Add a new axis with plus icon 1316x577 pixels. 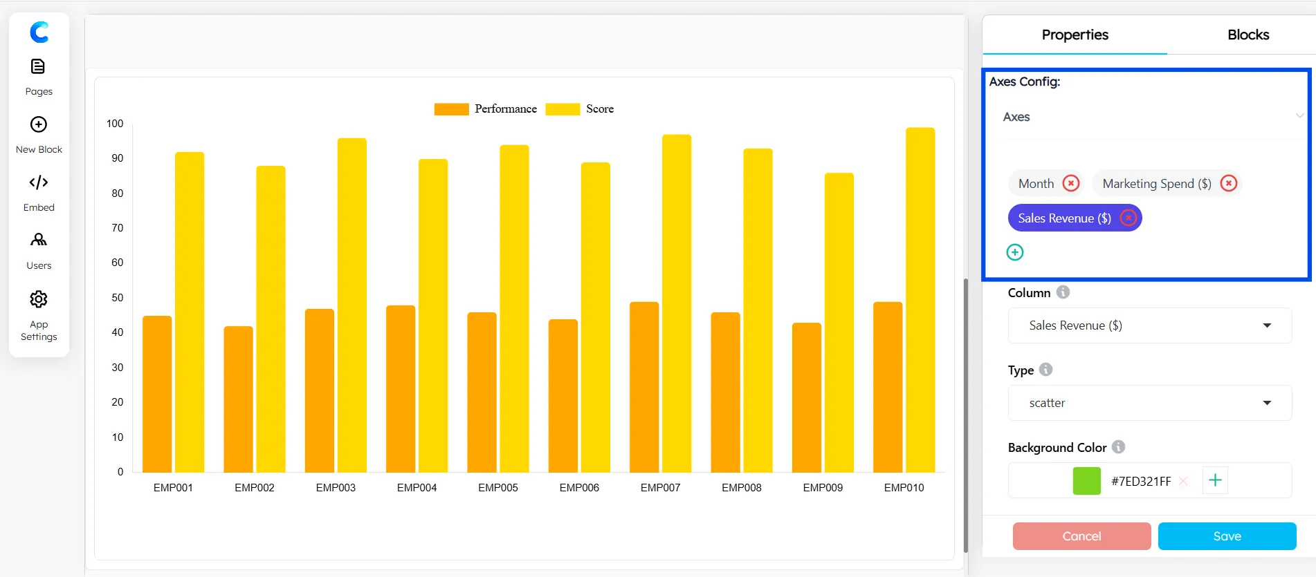click(1015, 252)
